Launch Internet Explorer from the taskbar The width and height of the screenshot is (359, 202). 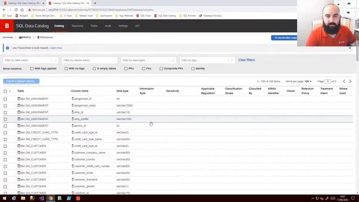point(14,198)
